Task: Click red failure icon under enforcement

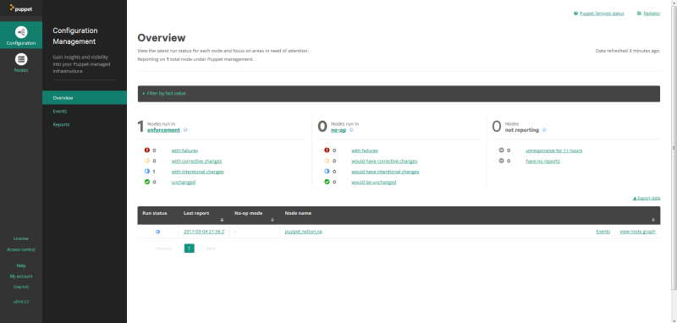Action: tap(146, 151)
